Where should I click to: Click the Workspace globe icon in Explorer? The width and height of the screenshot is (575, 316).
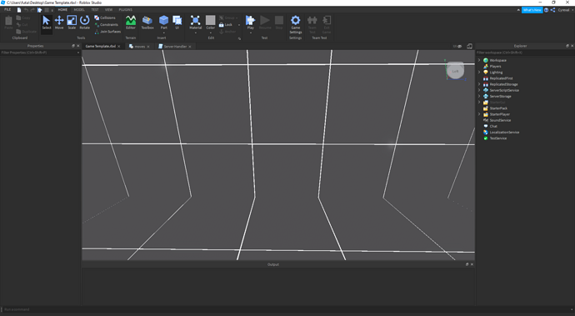[x=486, y=60]
